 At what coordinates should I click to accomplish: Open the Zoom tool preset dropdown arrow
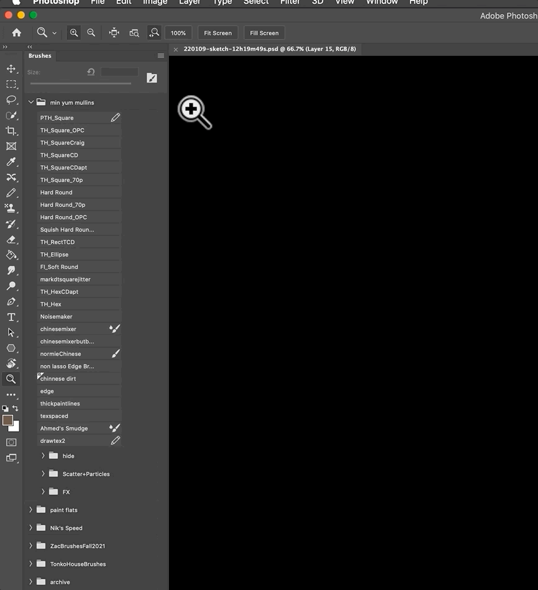tap(54, 33)
